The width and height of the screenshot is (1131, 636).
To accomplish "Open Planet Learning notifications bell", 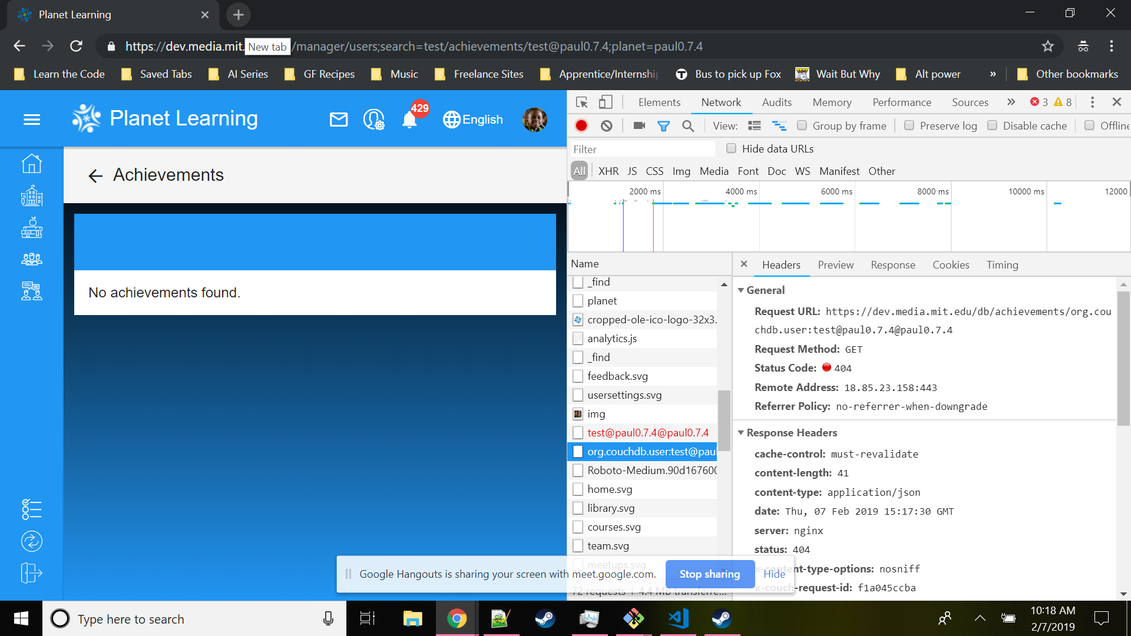I will (x=409, y=120).
